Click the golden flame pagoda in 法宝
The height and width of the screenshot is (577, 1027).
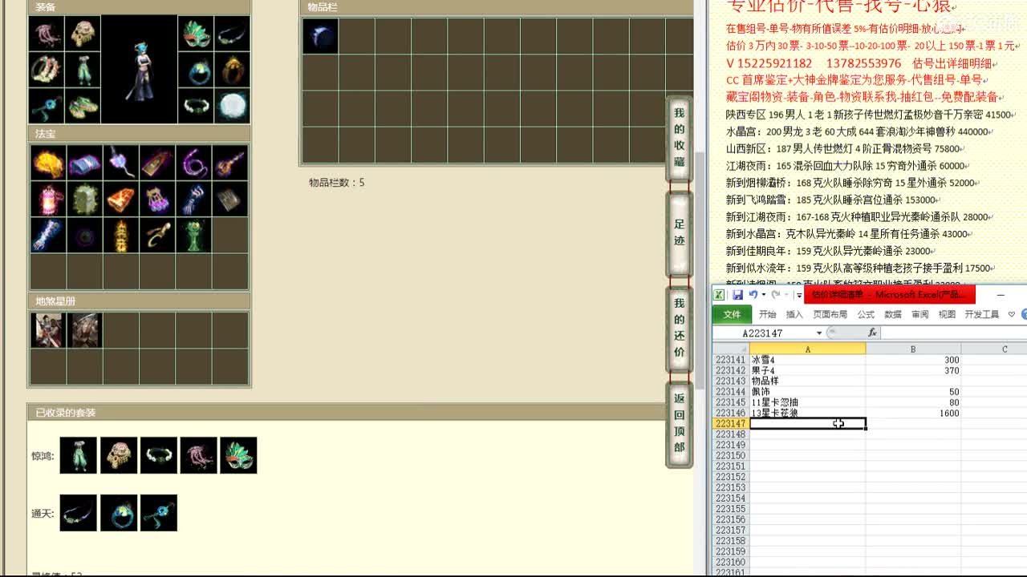coord(120,235)
